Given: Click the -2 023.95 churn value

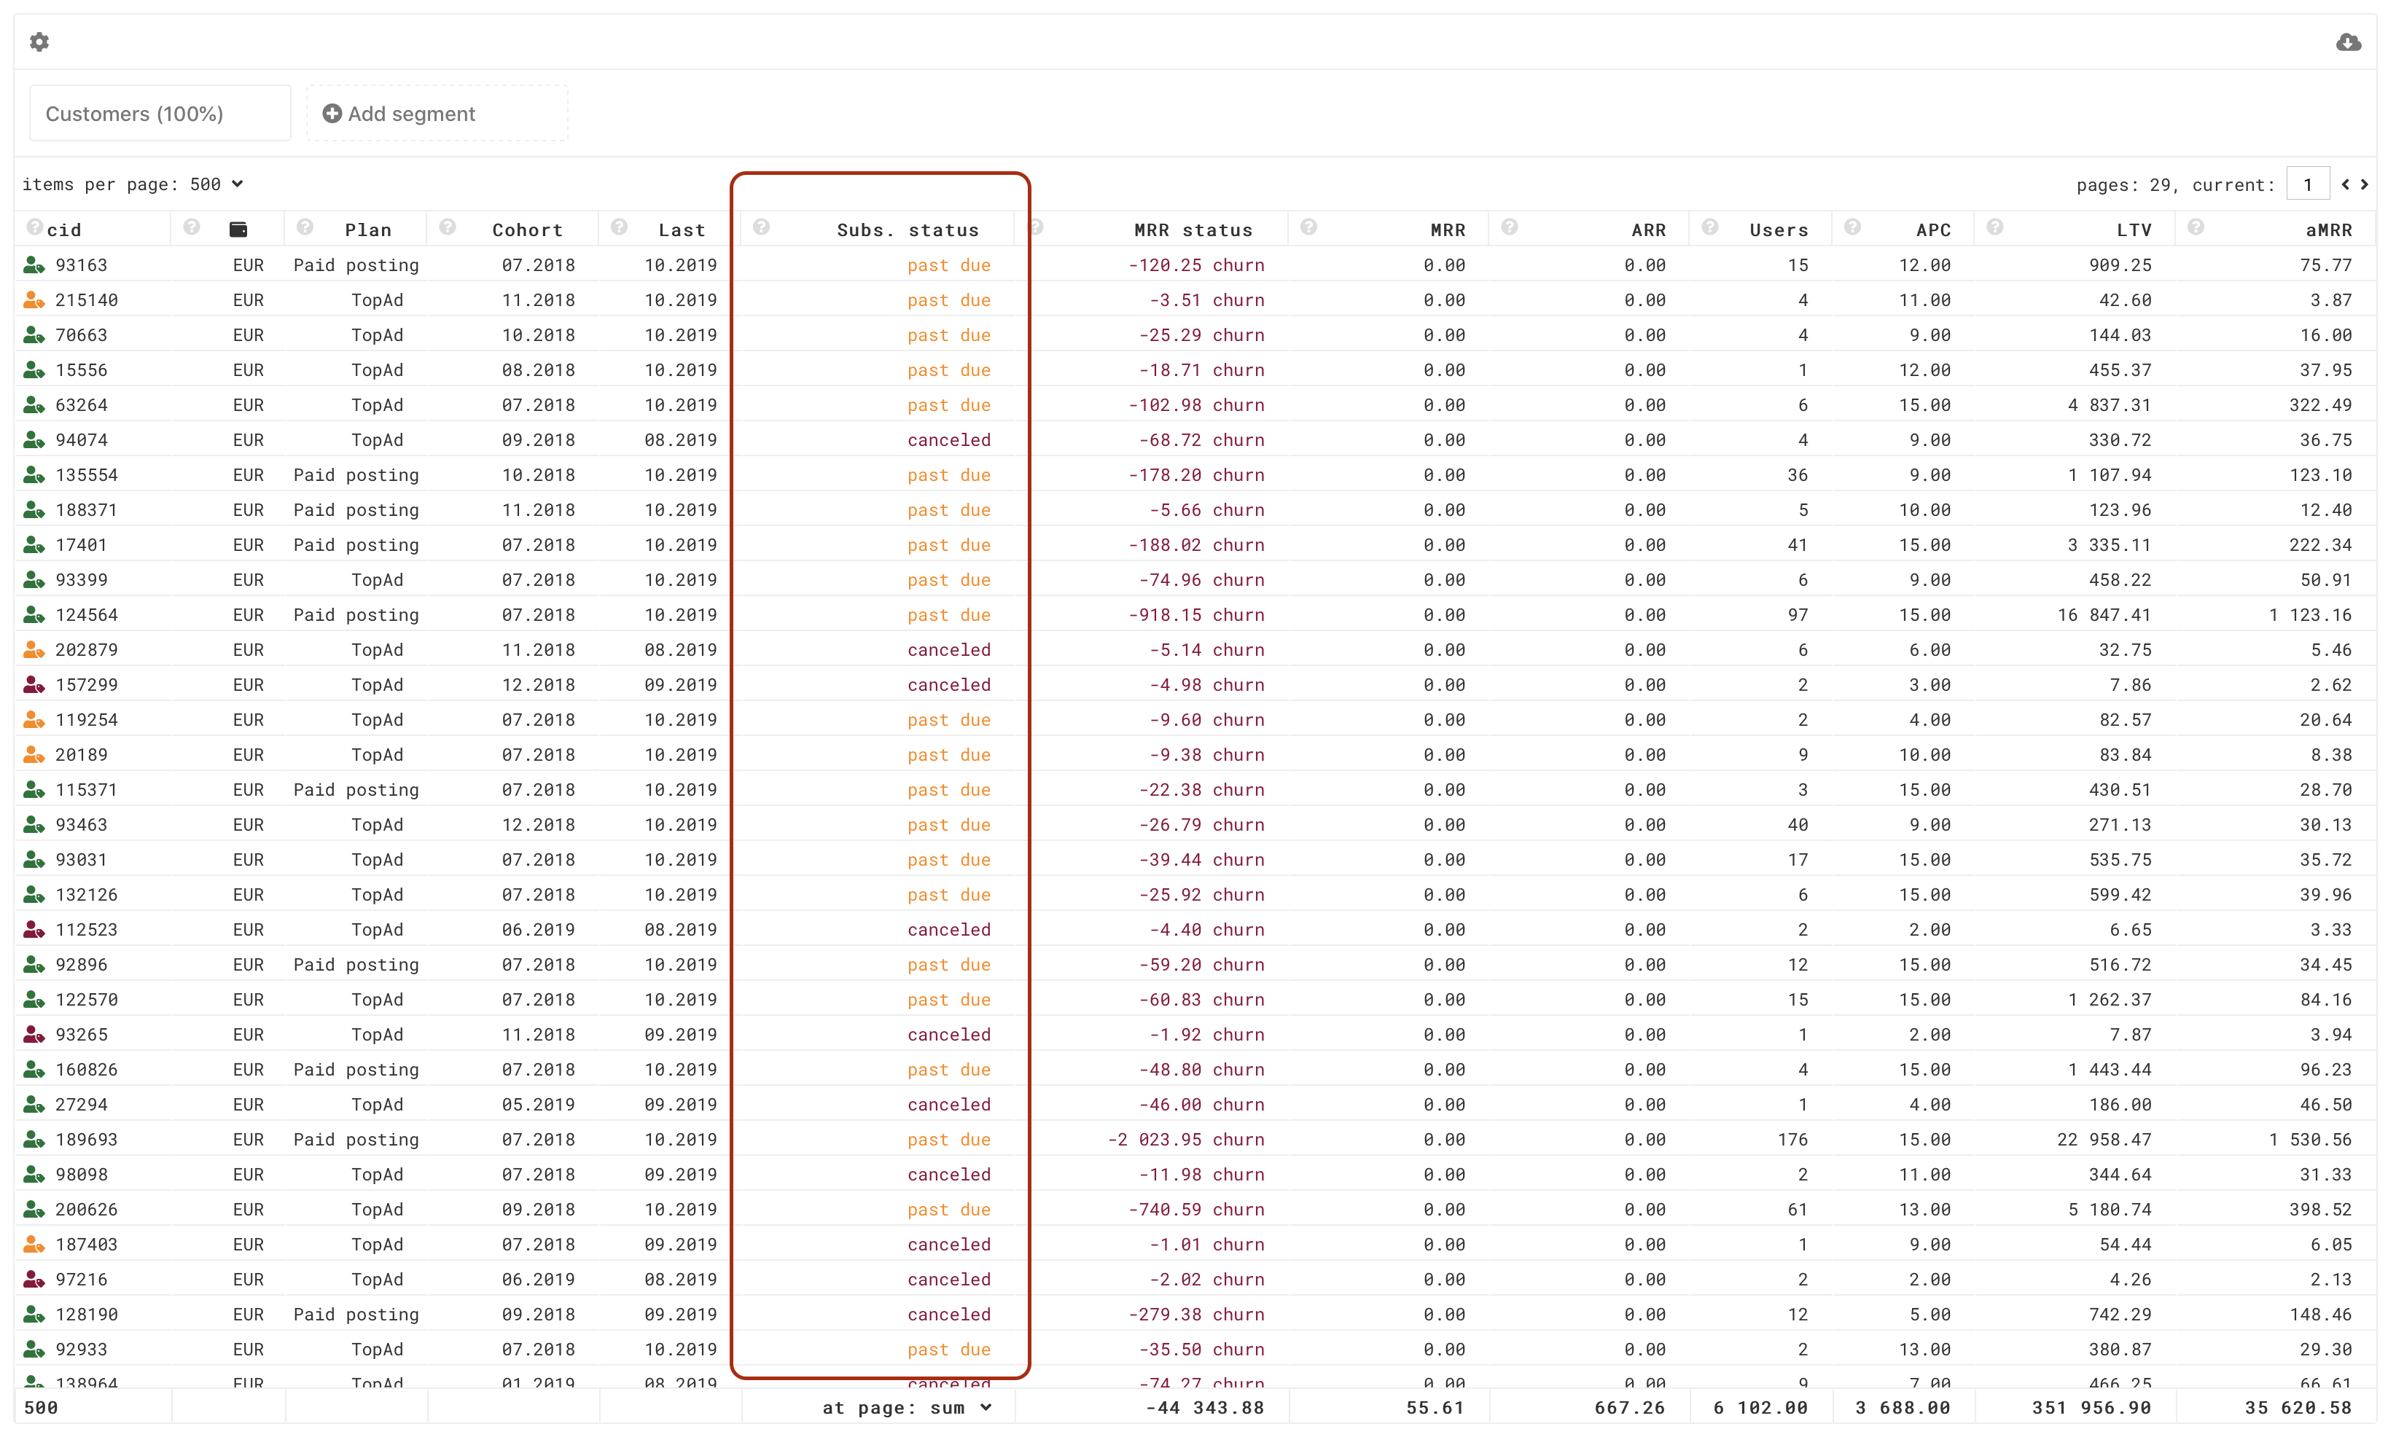Looking at the screenshot, I should 1185,1140.
